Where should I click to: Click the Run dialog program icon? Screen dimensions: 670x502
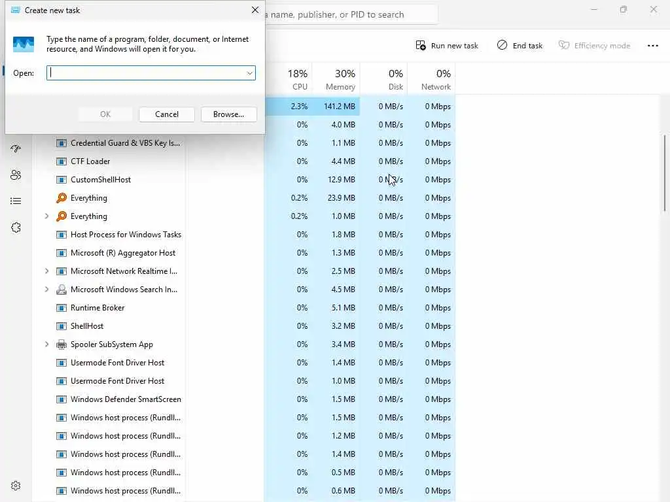pyautogui.click(x=24, y=44)
